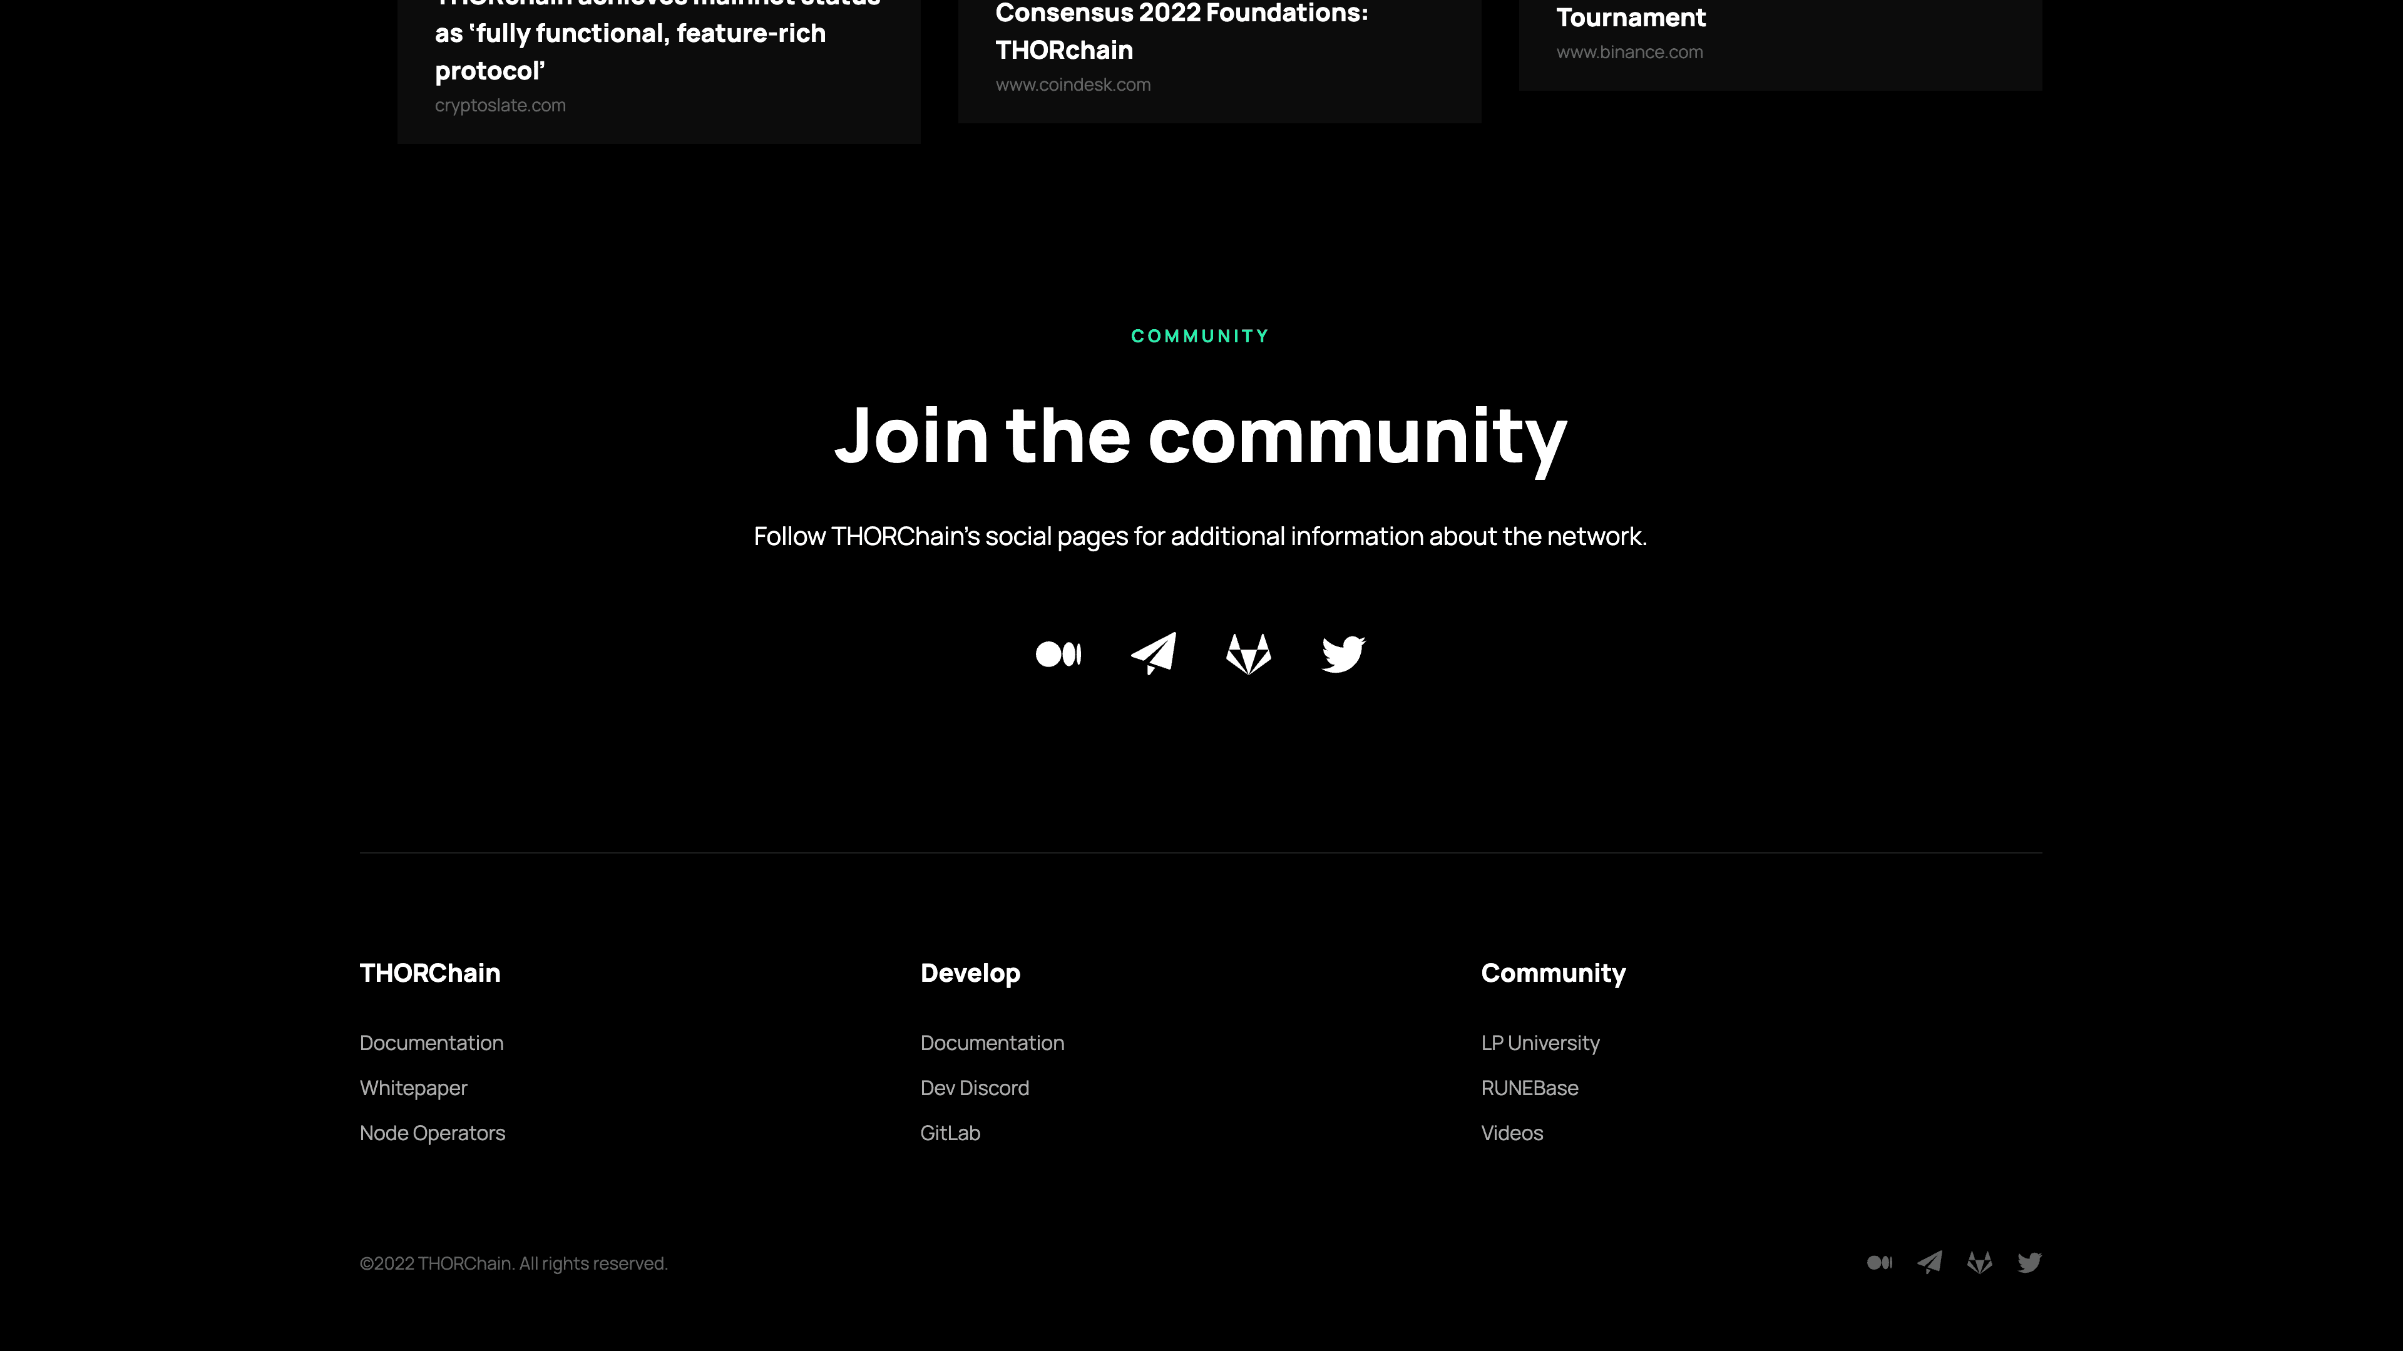Open GitLab icon in community section
2403x1351 pixels.
click(1248, 653)
